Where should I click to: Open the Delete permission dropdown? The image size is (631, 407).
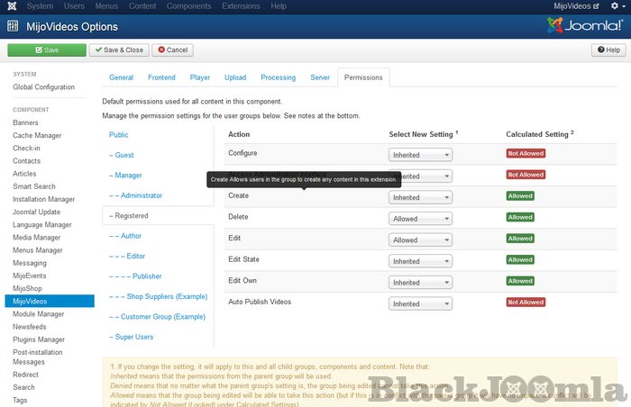[x=420, y=219]
